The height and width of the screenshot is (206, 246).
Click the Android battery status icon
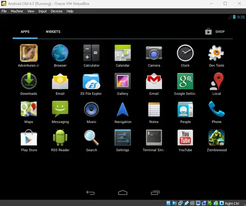click(x=234, y=17)
